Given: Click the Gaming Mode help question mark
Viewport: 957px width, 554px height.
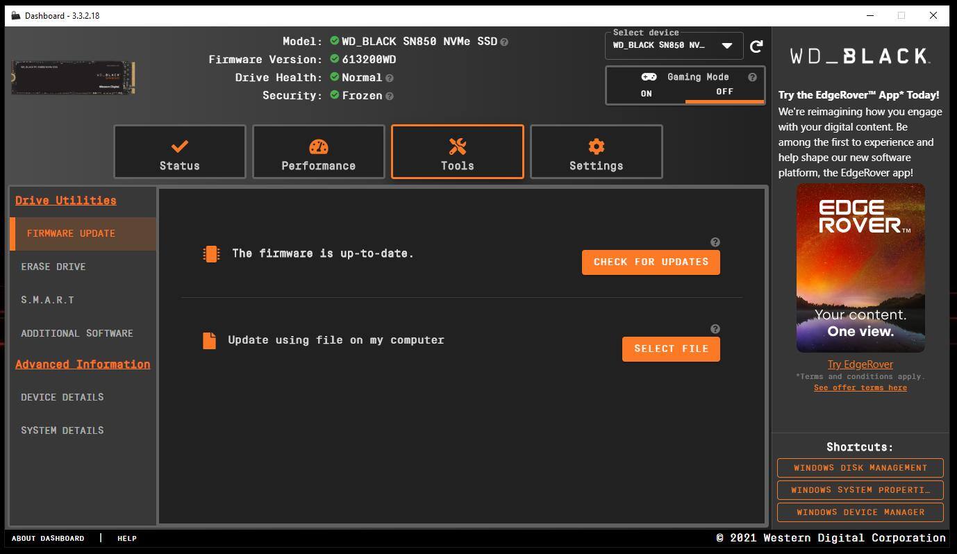Looking at the screenshot, I should pyautogui.click(x=752, y=77).
